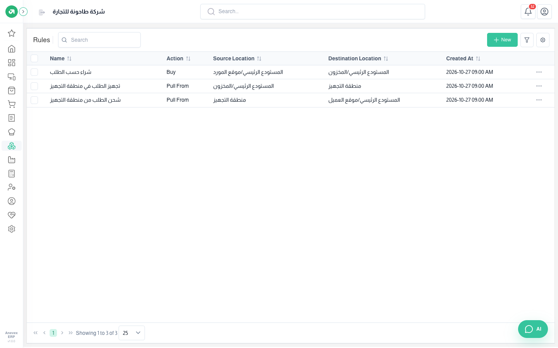
Task: Open actions menu for 'تجهيز الطلب في منطقة التجهيز'
Action: [x=539, y=86]
